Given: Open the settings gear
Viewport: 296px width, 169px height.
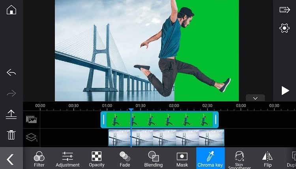Looking at the screenshot, I should click(284, 28).
